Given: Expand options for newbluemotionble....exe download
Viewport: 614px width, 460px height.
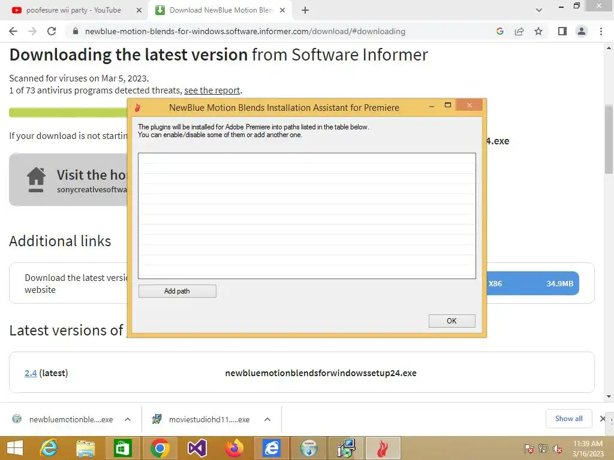Looking at the screenshot, I should click(128, 419).
